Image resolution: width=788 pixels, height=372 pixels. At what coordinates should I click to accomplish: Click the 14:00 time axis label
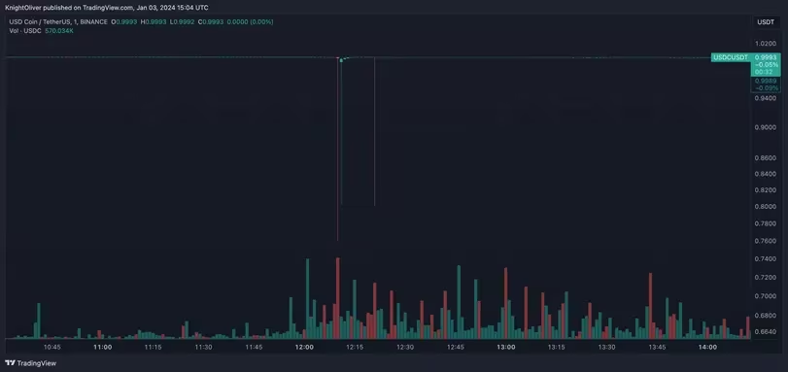pyautogui.click(x=707, y=347)
